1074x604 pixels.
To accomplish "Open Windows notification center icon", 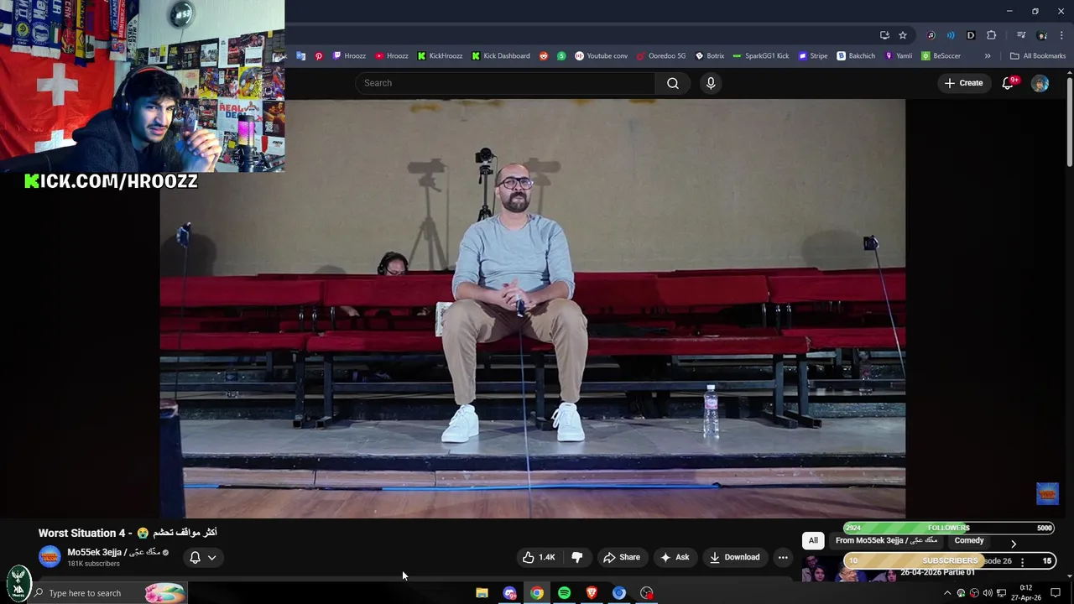I will [1056, 593].
